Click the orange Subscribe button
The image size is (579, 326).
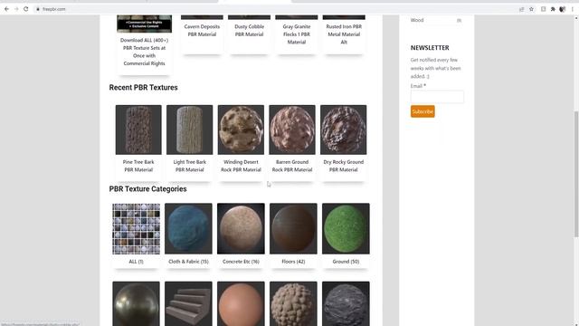(x=422, y=111)
